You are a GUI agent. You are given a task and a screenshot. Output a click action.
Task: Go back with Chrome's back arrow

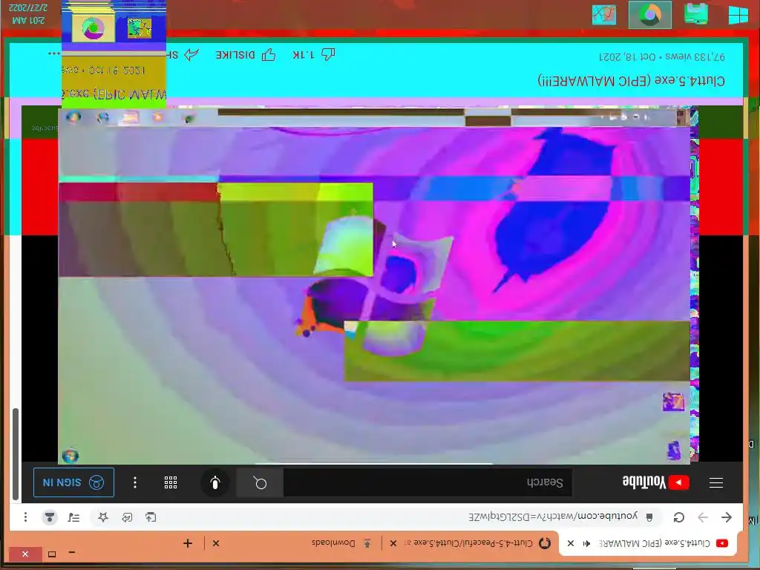point(726,517)
